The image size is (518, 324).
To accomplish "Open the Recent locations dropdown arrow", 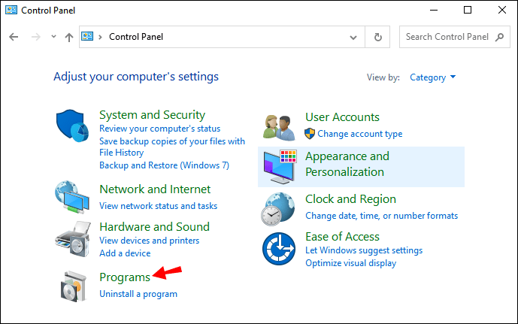I will pyautogui.click(x=53, y=37).
